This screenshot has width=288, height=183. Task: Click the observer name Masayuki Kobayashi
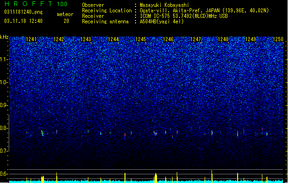[164, 5]
